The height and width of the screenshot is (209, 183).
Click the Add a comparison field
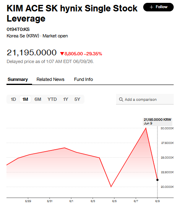point(145,99)
